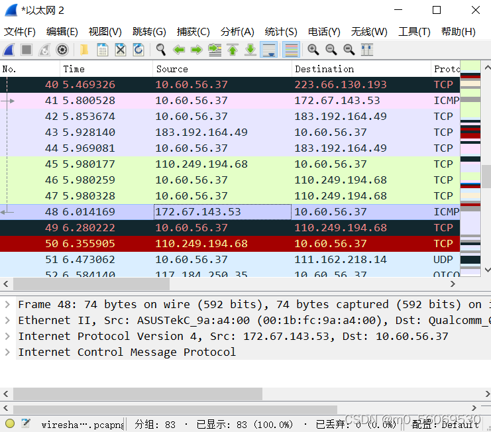491x432 pixels.
Task: Reset text to normal size
Action: coord(349,50)
